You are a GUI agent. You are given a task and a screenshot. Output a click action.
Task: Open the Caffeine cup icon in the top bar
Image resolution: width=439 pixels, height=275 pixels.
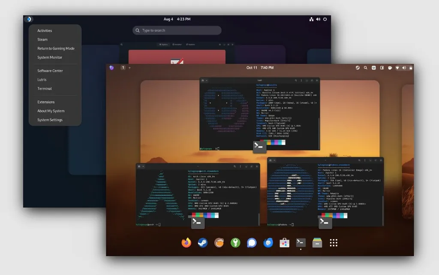tap(390, 68)
